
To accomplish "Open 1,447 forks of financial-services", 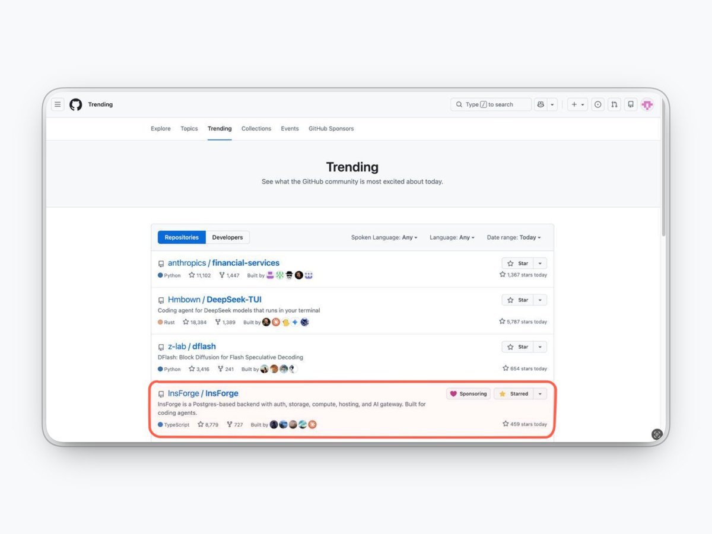I will pyautogui.click(x=229, y=275).
